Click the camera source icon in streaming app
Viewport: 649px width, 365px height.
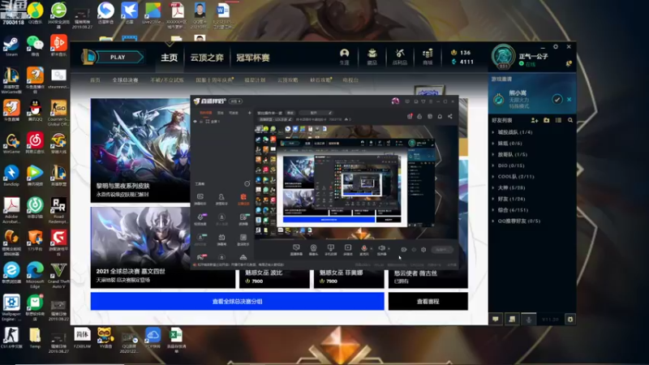[x=313, y=249]
